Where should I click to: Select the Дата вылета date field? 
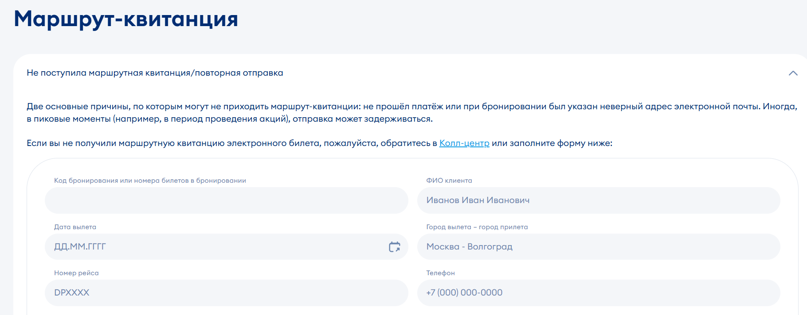point(213,247)
